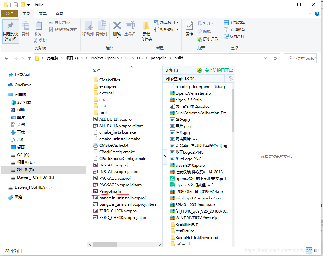Image resolution: width=323 pixels, height=256 pixels.
Task: Click Select none (全部取消)
Action: pyautogui.click(x=234, y=29)
